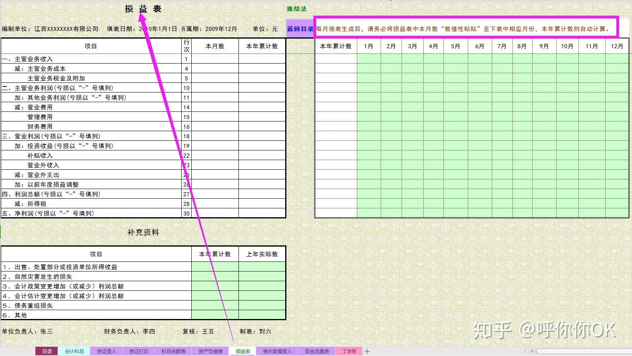The width and height of the screenshot is (632, 356).
Task: Select the 减：所得税 row label
Action: click(x=91, y=204)
